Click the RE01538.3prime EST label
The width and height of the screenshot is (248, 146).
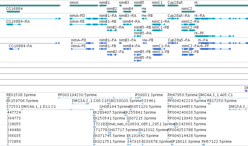pos(21,95)
